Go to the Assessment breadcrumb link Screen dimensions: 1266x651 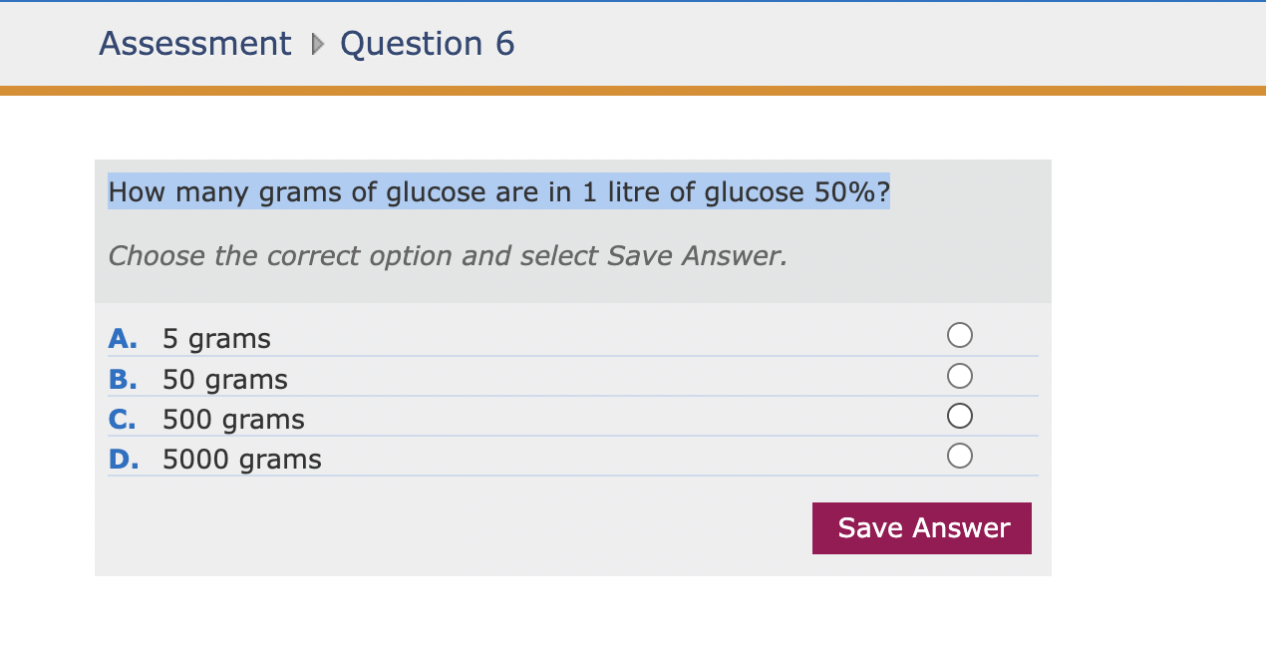(x=195, y=44)
